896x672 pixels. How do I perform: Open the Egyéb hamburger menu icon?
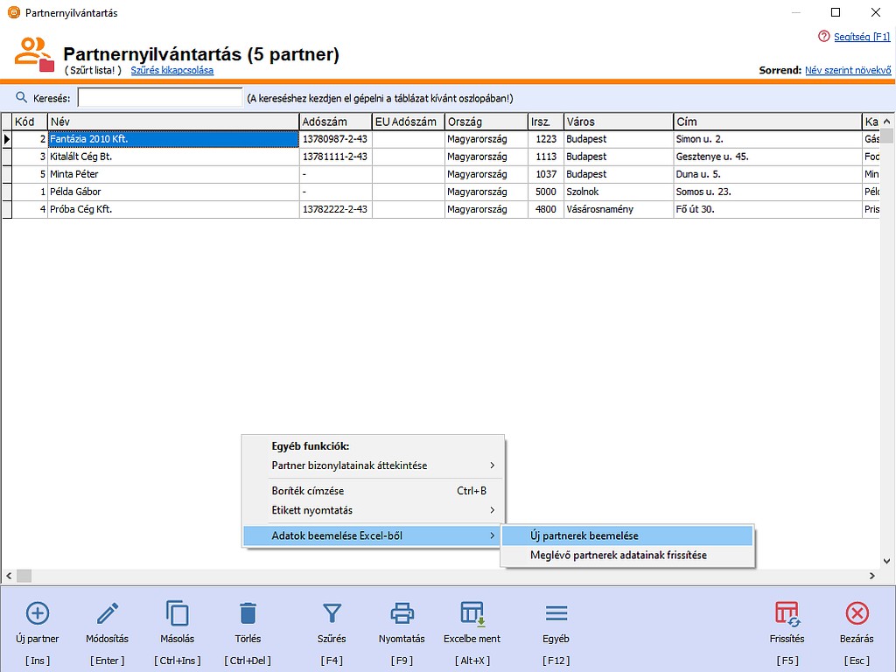point(556,612)
